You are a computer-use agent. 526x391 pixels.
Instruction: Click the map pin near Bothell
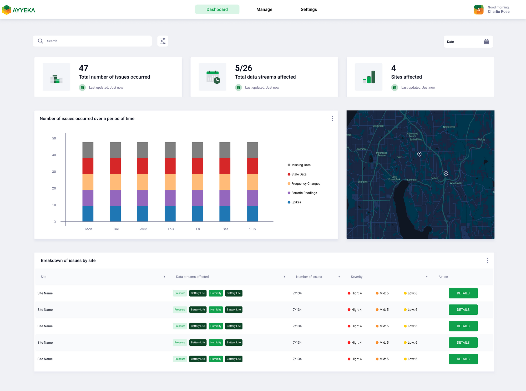point(446,174)
